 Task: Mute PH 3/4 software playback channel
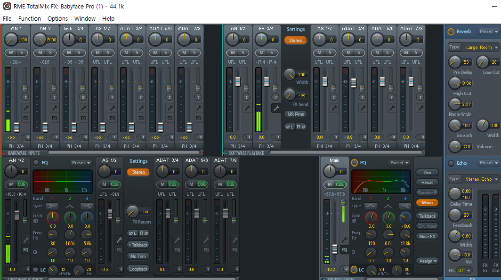[262, 53]
